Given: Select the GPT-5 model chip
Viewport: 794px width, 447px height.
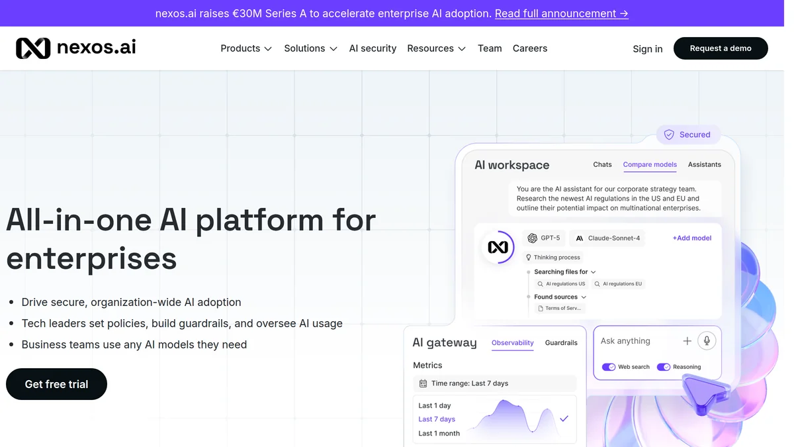Looking at the screenshot, I should click(543, 237).
